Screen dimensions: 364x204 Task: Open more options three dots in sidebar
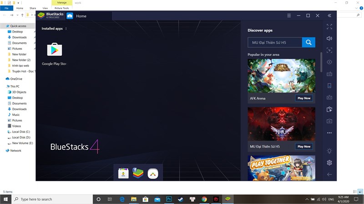(329, 133)
